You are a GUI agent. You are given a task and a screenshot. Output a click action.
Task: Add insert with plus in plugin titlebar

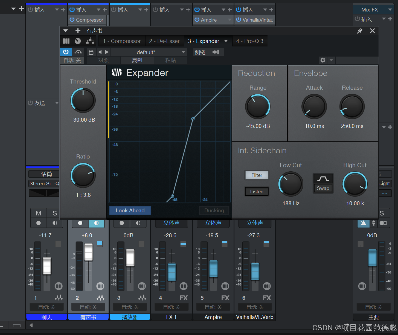click(x=78, y=31)
